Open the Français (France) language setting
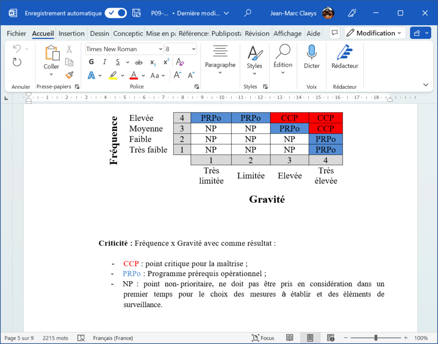The width and height of the screenshot is (438, 344). pyautogui.click(x=113, y=338)
